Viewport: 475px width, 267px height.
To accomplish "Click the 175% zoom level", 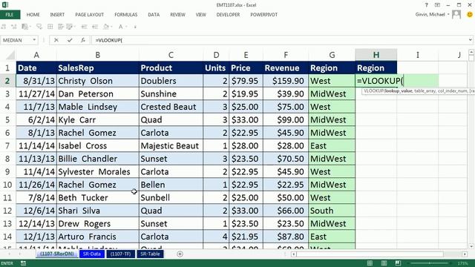I will tap(462, 263).
